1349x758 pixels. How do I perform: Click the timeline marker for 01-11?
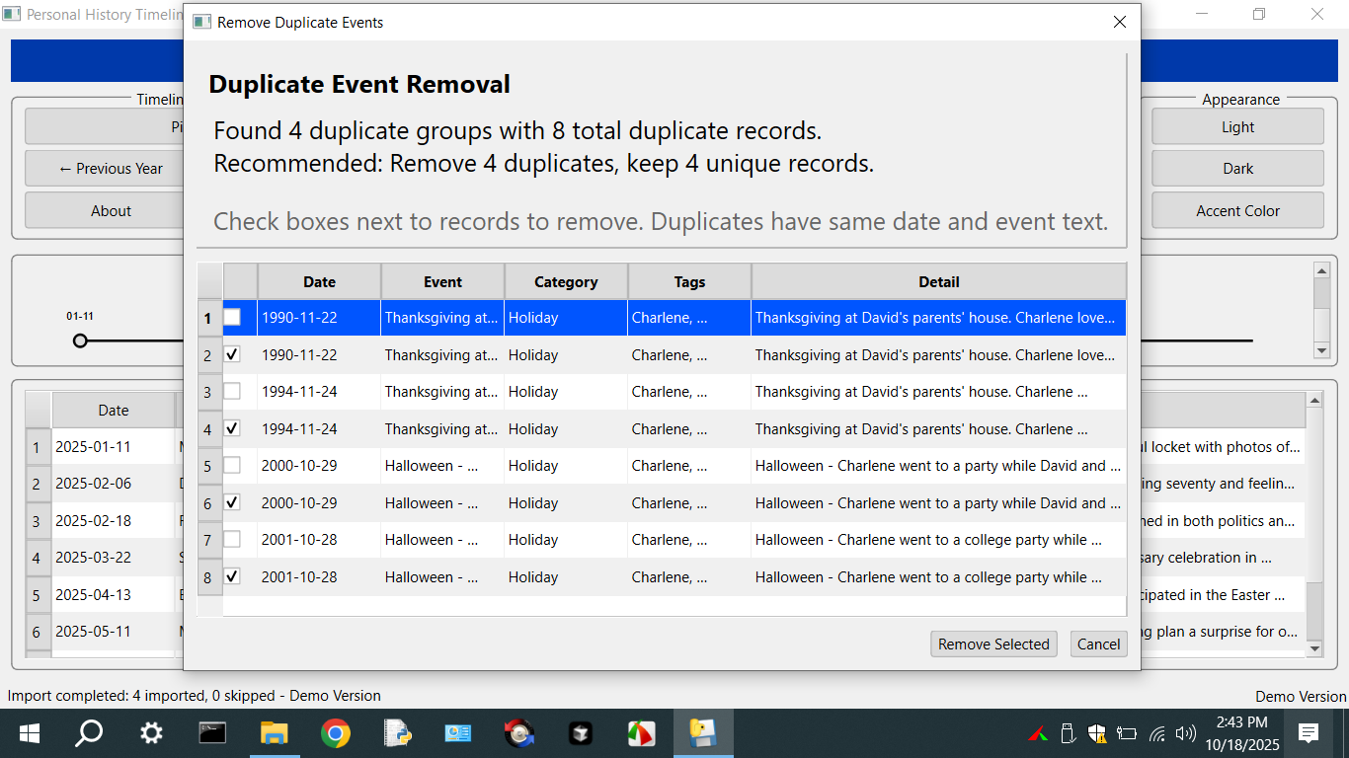[80, 341]
